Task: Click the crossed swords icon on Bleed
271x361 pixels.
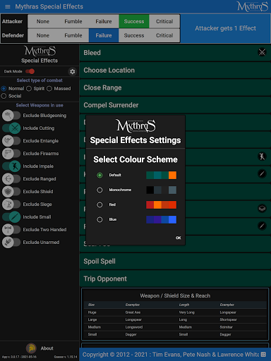Action: (262, 52)
